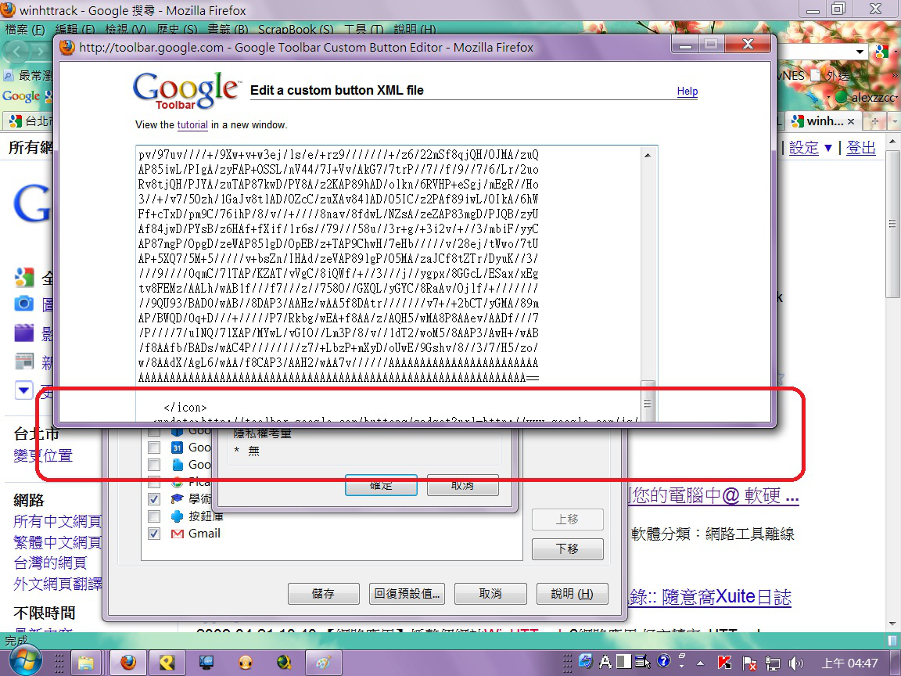The height and width of the screenshot is (676, 901).
Task: Show hidden tray icons arrow
Action: click(x=701, y=663)
